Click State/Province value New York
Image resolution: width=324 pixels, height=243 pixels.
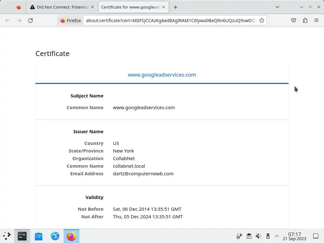click(x=123, y=151)
